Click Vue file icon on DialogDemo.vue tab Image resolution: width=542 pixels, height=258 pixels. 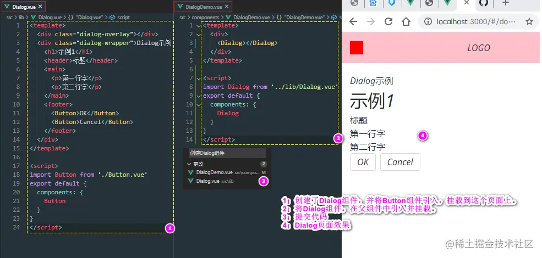click(x=180, y=7)
